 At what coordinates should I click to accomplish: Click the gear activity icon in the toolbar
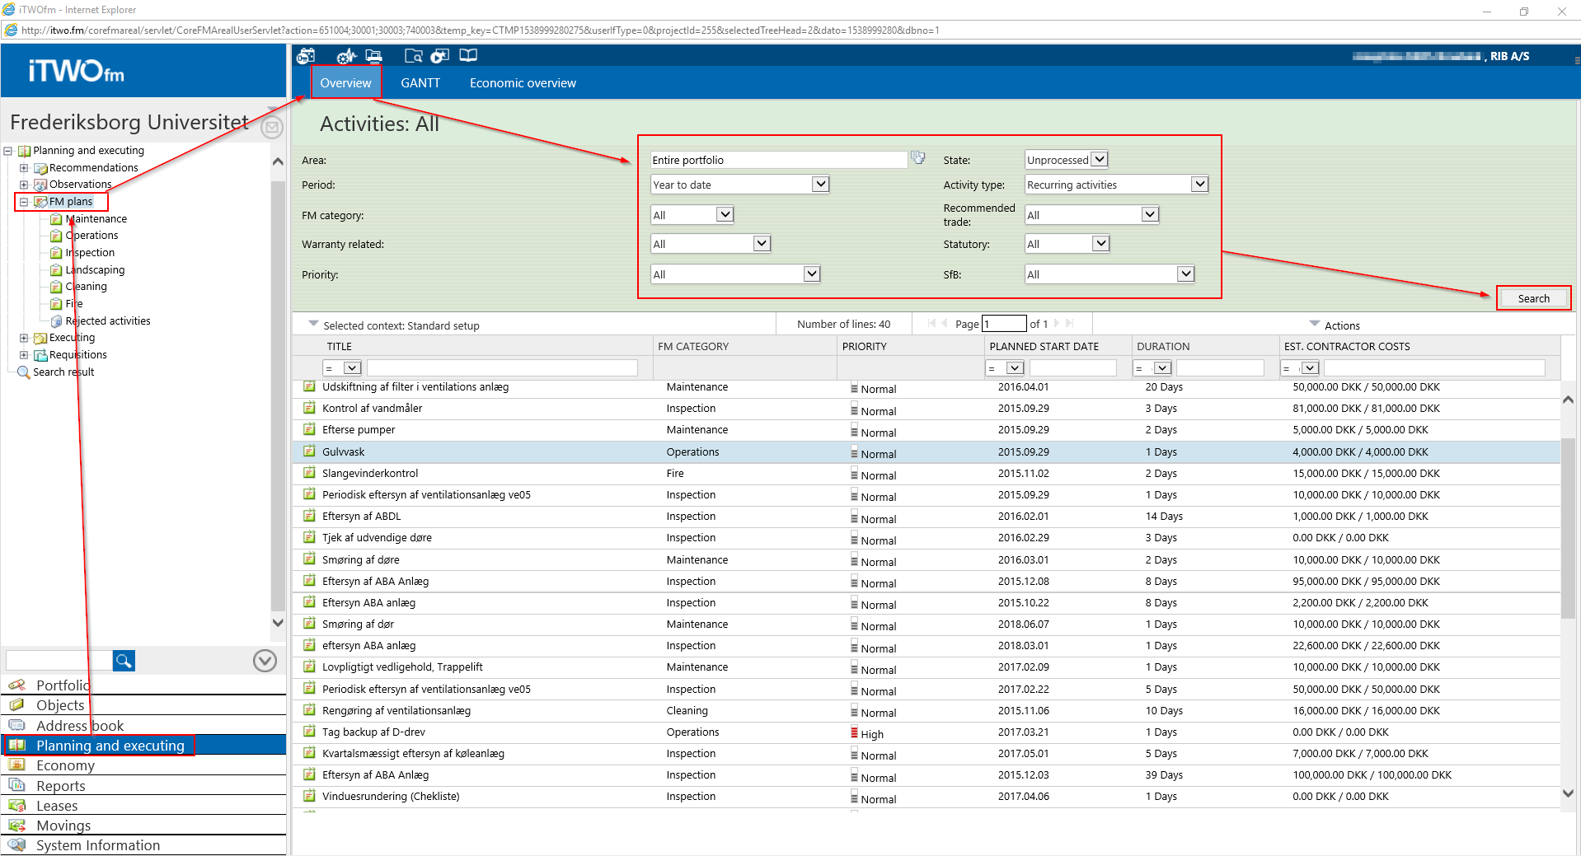pyautogui.click(x=345, y=55)
